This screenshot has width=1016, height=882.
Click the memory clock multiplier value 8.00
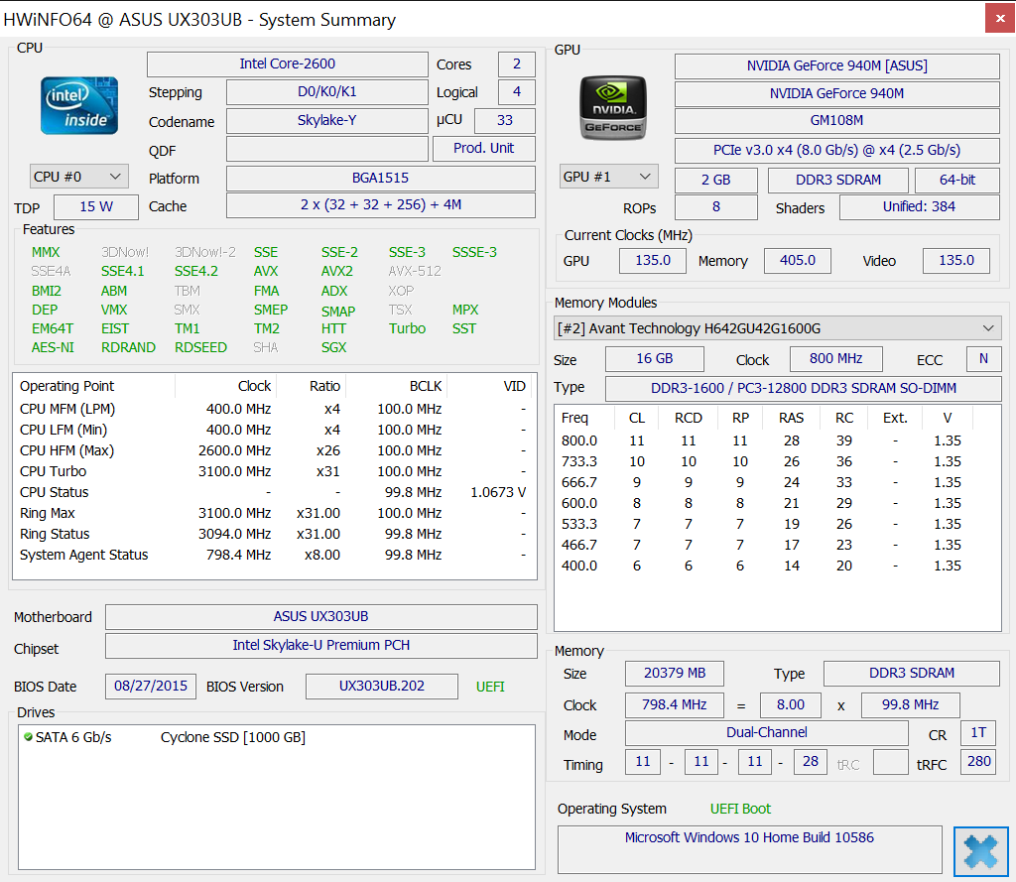tap(791, 705)
